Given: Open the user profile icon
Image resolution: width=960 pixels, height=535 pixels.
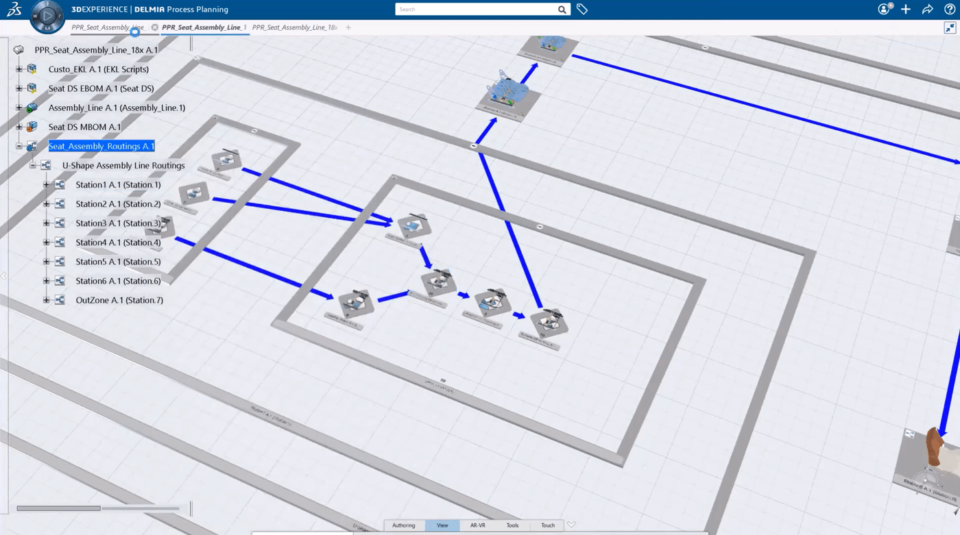Looking at the screenshot, I should point(883,9).
